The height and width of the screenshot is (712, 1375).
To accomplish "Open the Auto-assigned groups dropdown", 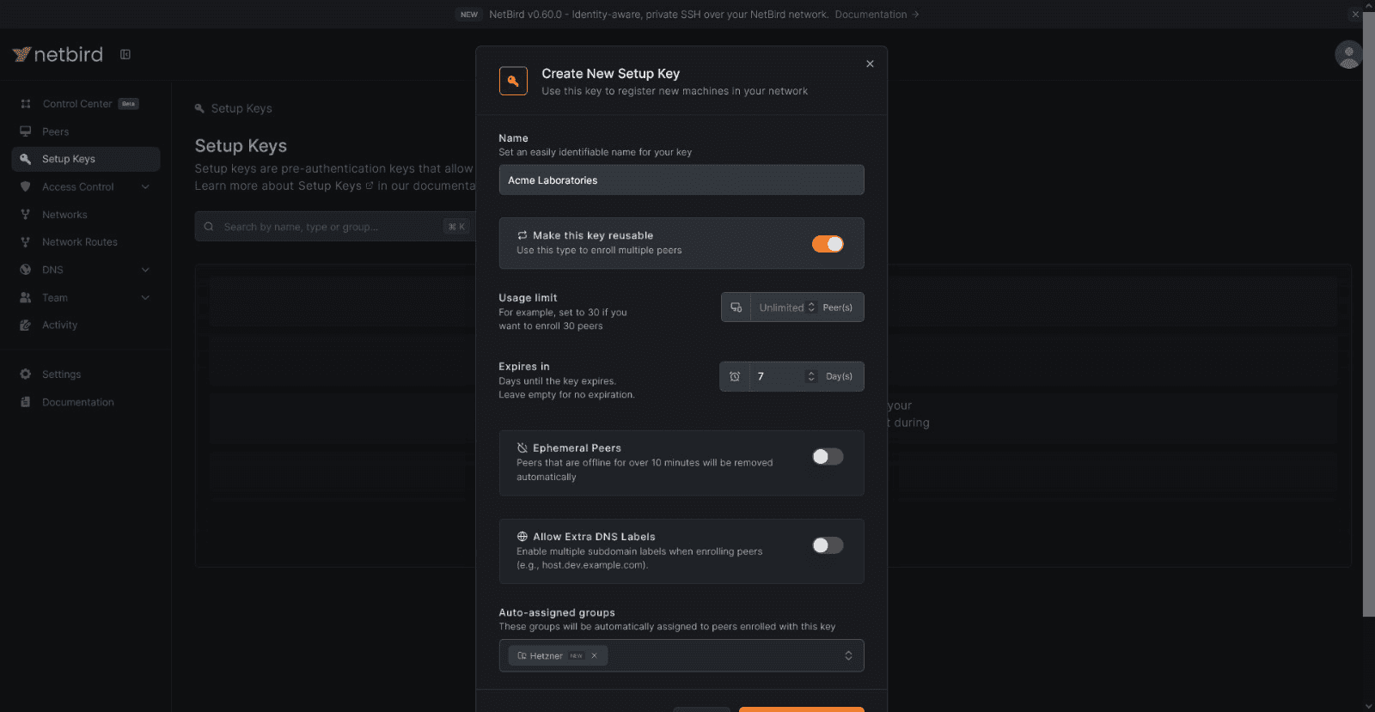I will [847, 655].
